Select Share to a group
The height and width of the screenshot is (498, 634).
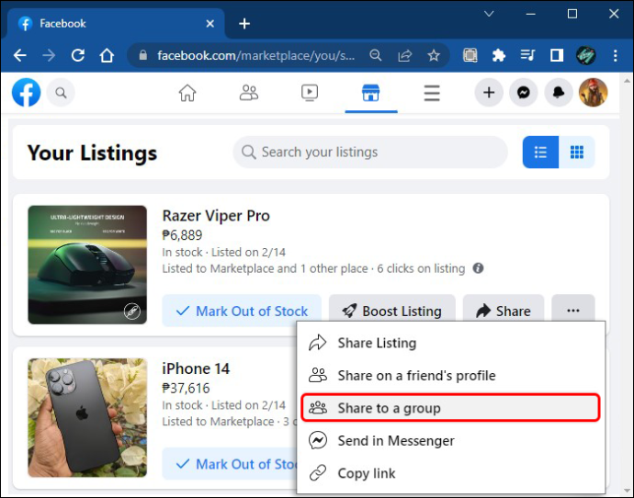coord(451,408)
